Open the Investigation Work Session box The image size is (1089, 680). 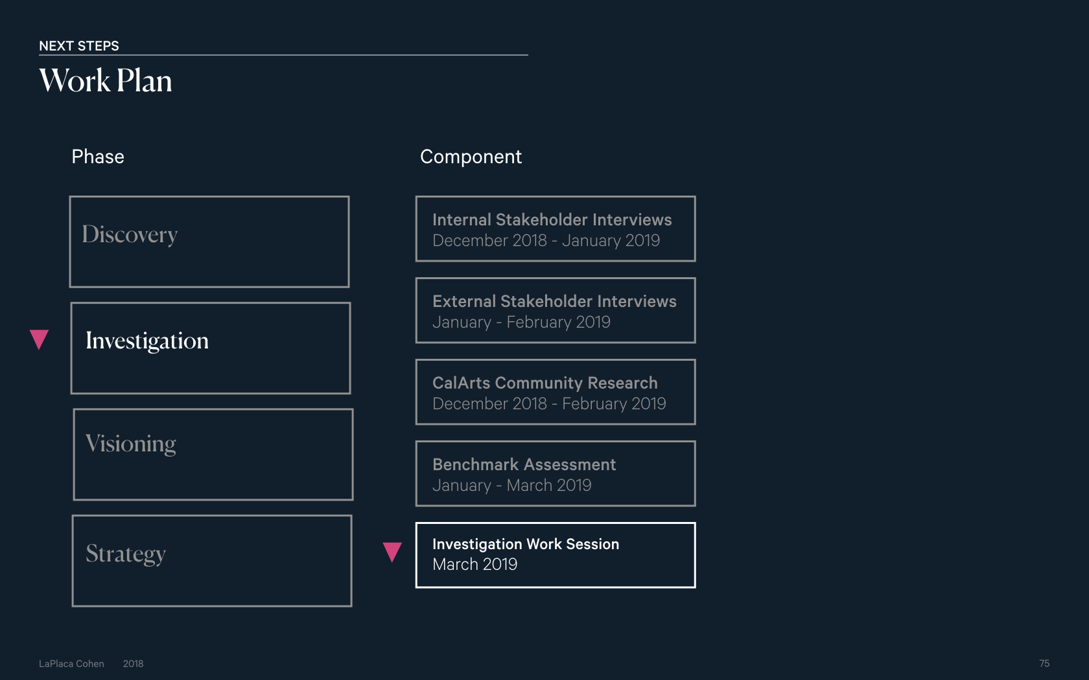(x=556, y=555)
